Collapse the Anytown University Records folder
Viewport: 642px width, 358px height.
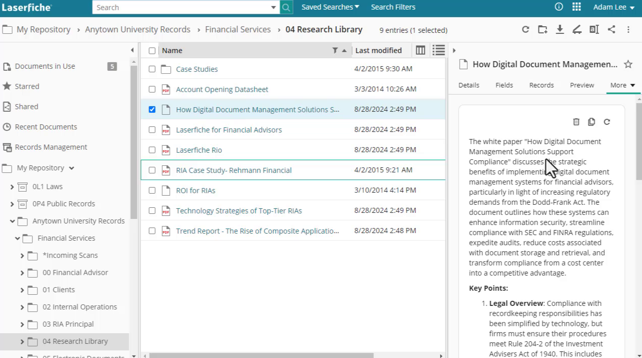pyautogui.click(x=12, y=220)
